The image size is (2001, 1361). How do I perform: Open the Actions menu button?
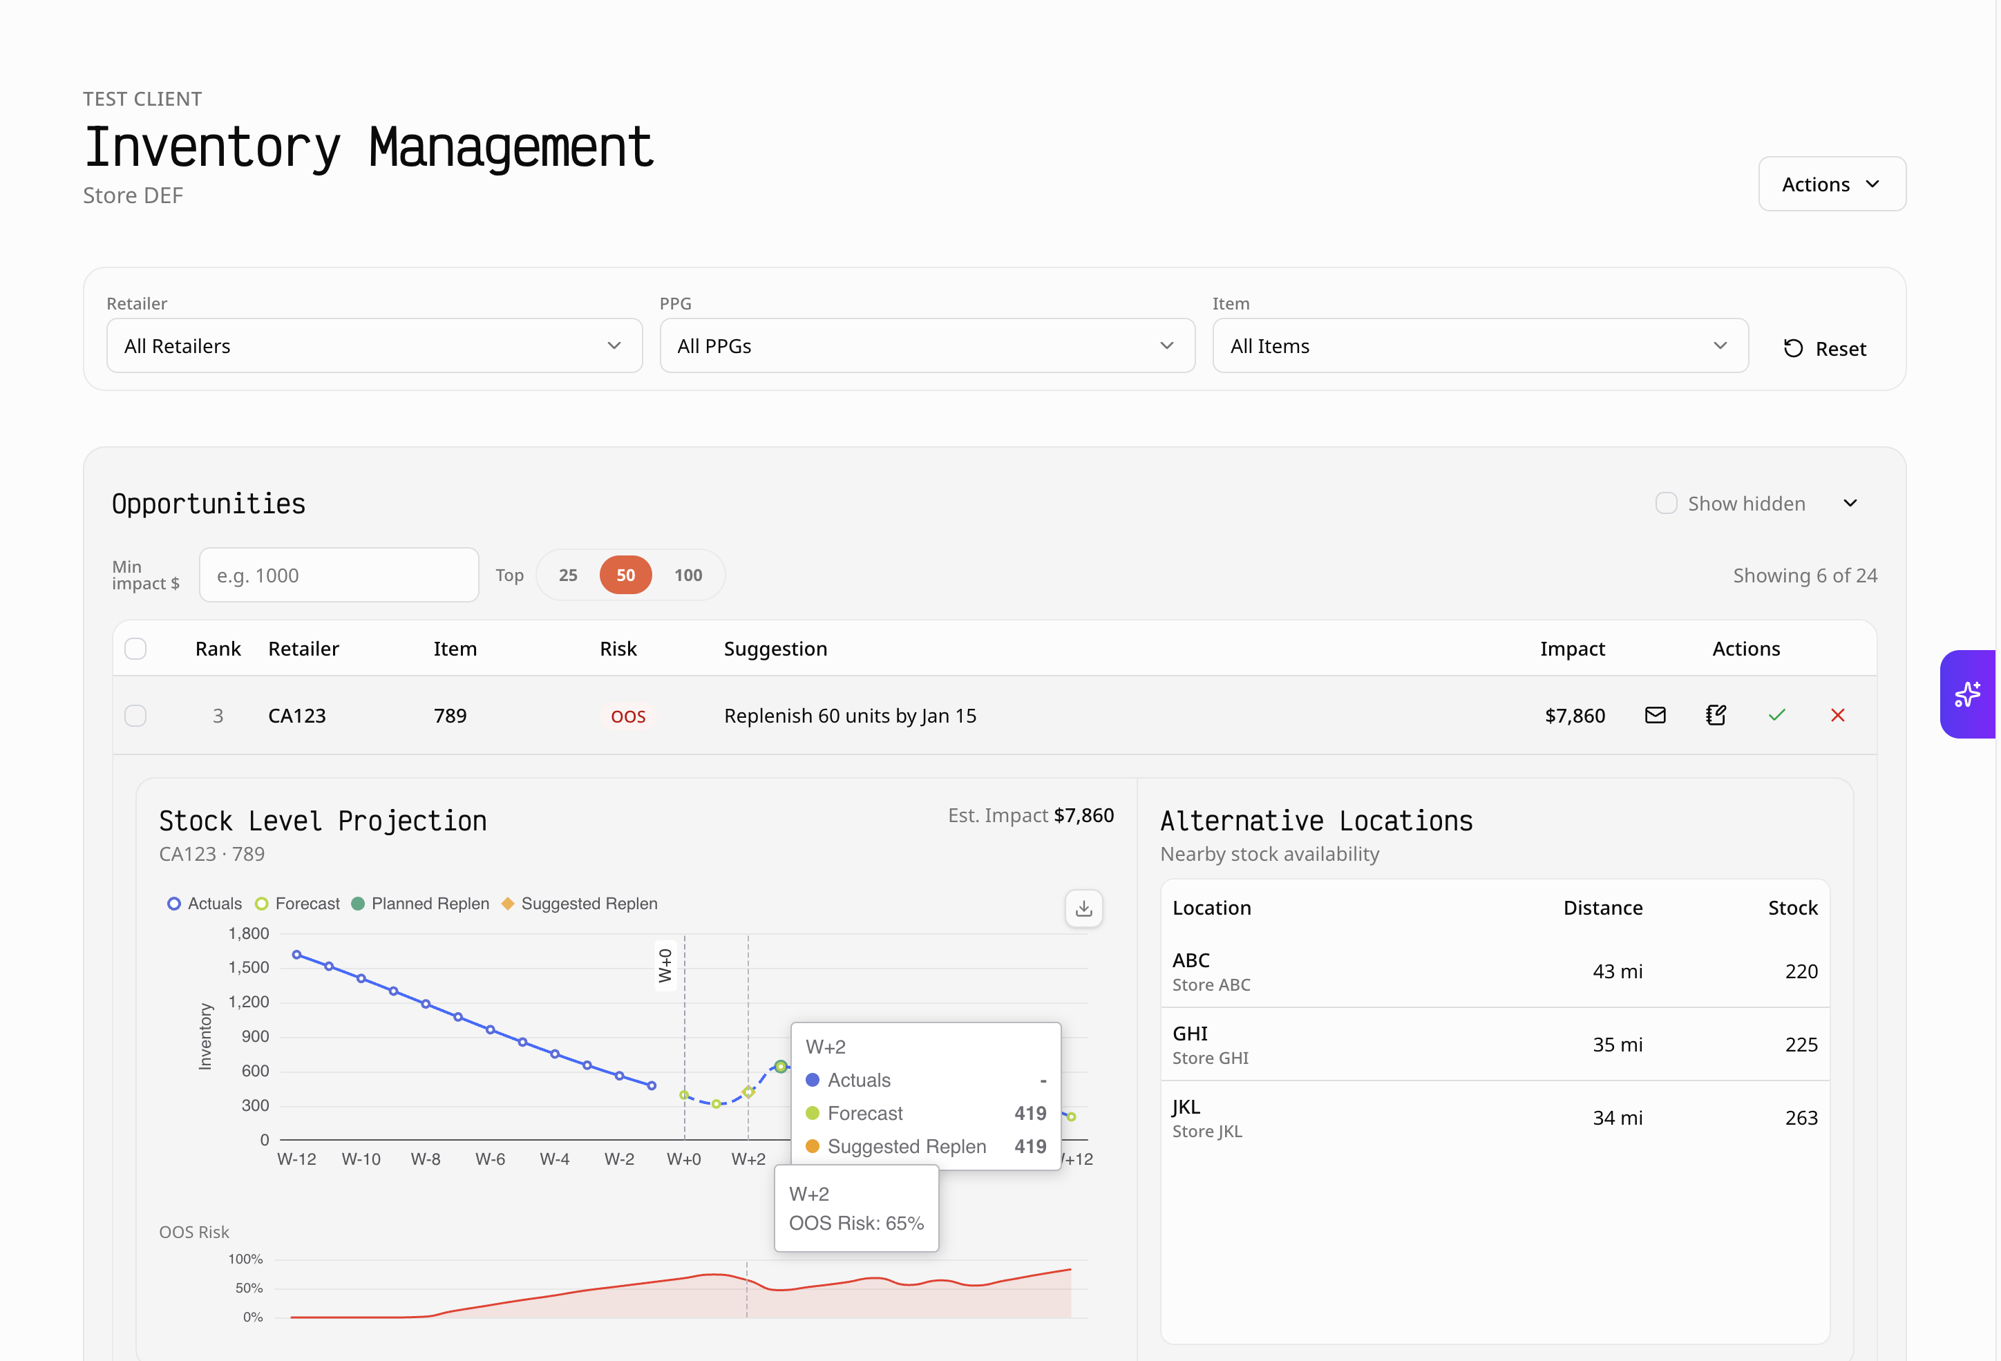tap(1830, 184)
